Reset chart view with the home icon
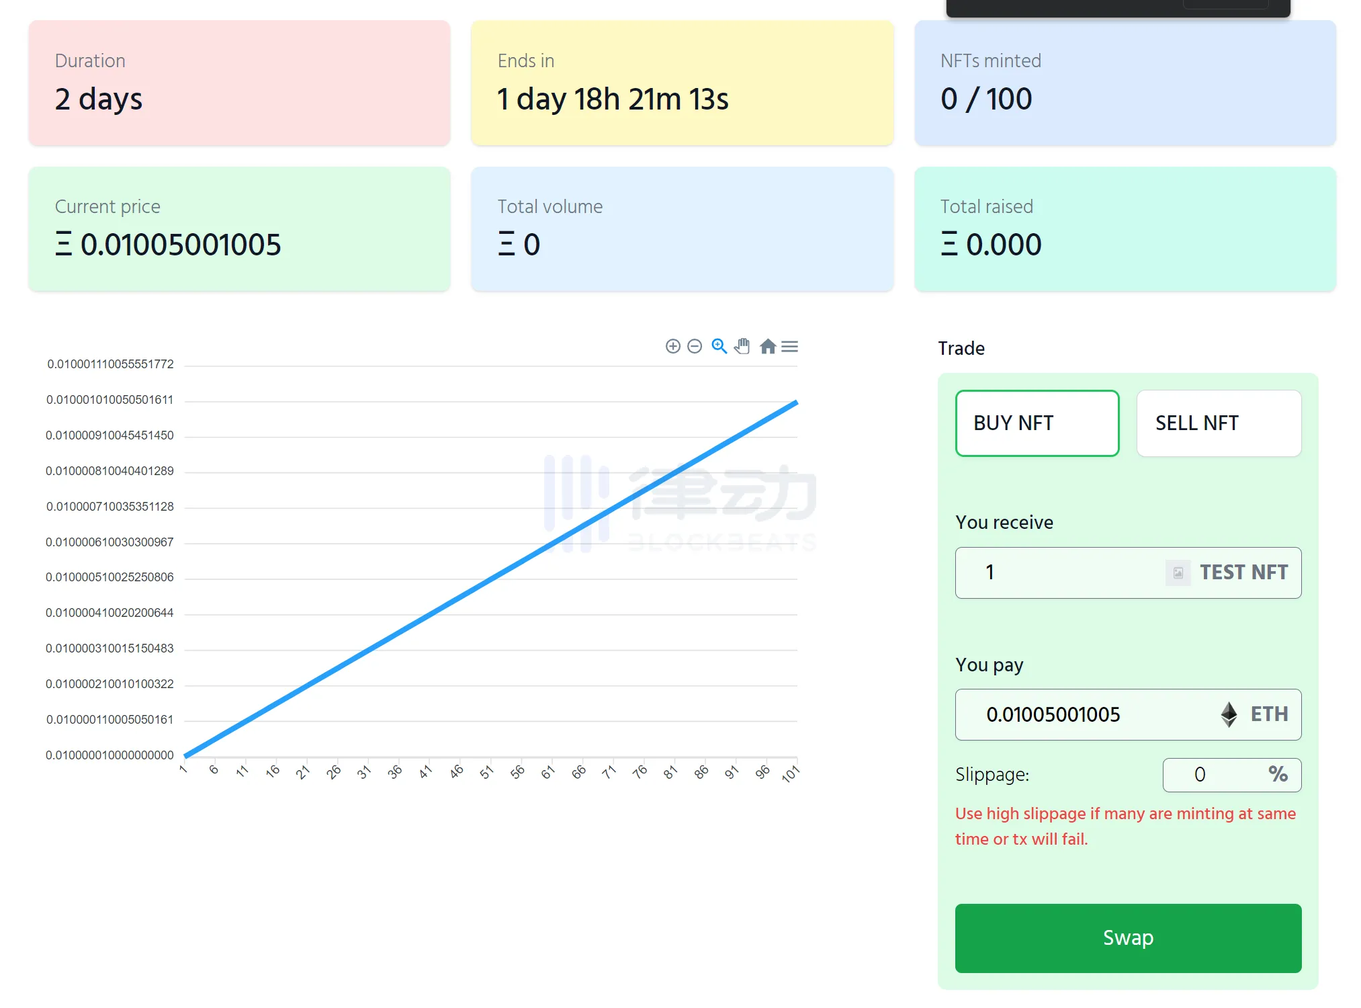Screen dimensions: 1361x1008 pos(769,346)
